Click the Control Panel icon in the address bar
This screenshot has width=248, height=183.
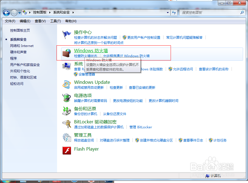click(25, 12)
